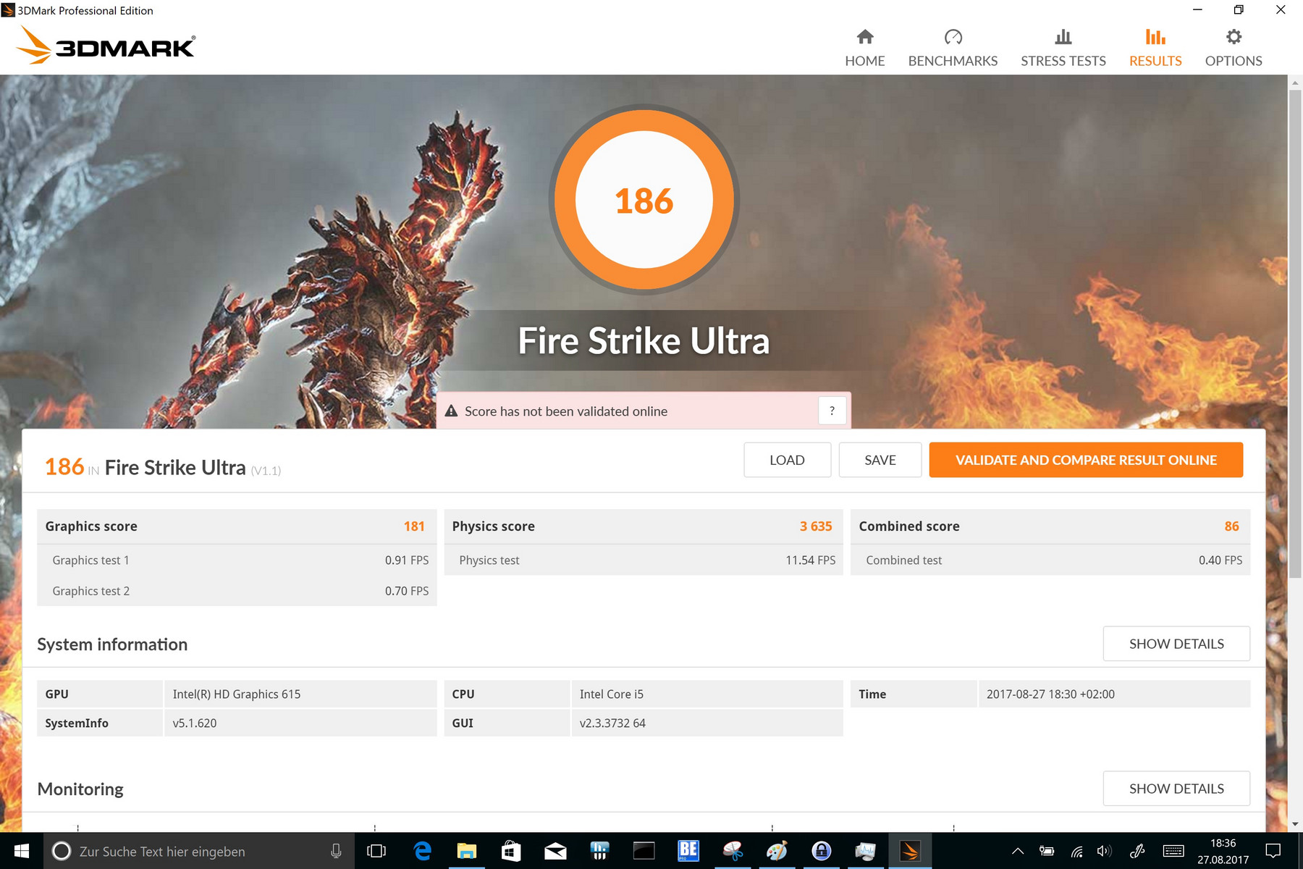This screenshot has height=869, width=1303.
Task: Show hidden system tray icons
Action: point(1017,851)
